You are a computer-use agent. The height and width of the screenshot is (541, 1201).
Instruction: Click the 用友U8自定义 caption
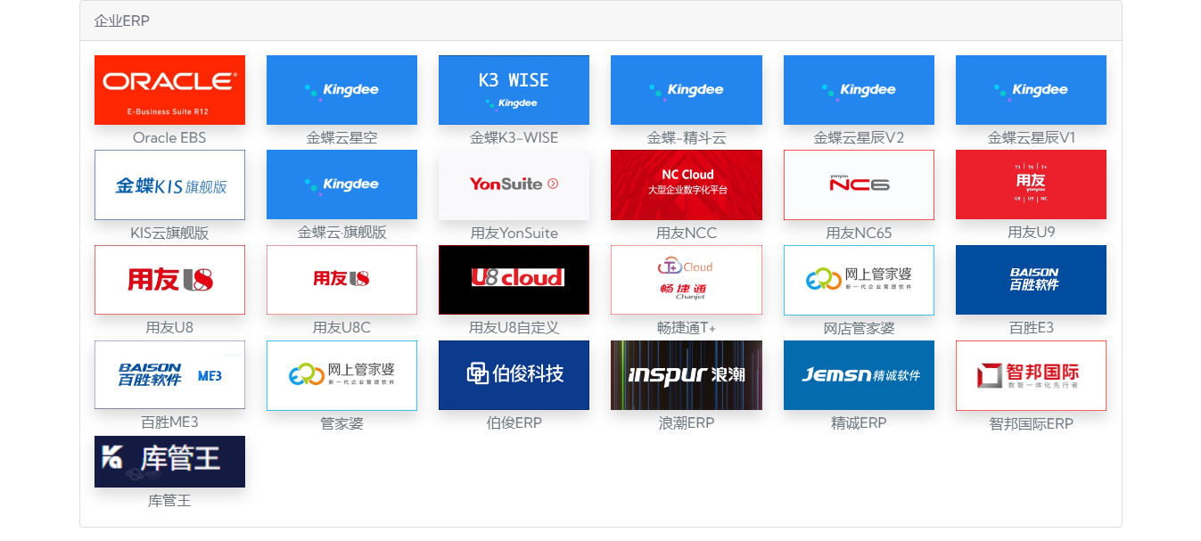tap(514, 328)
